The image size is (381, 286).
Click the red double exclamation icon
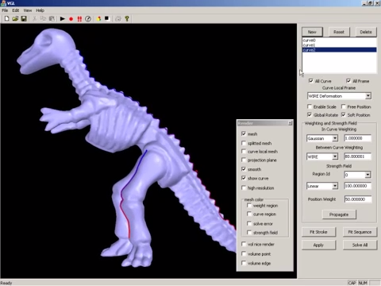click(79, 19)
